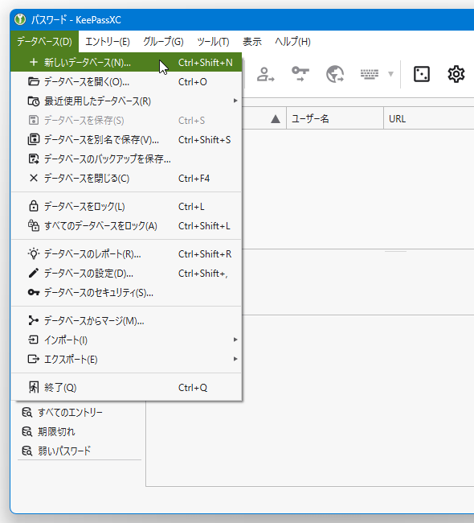
Task: Click double-lock icon beside すべてのデータベースをロック
Action: tap(33, 225)
